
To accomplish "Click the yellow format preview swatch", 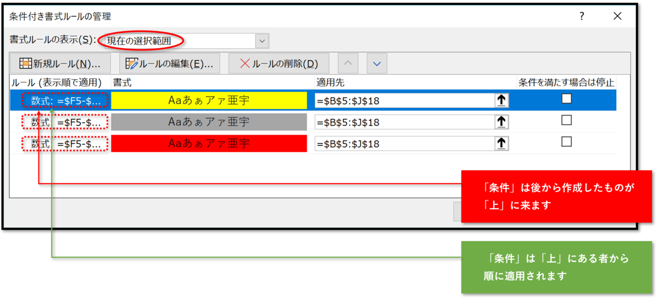I will tap(209, 101).
